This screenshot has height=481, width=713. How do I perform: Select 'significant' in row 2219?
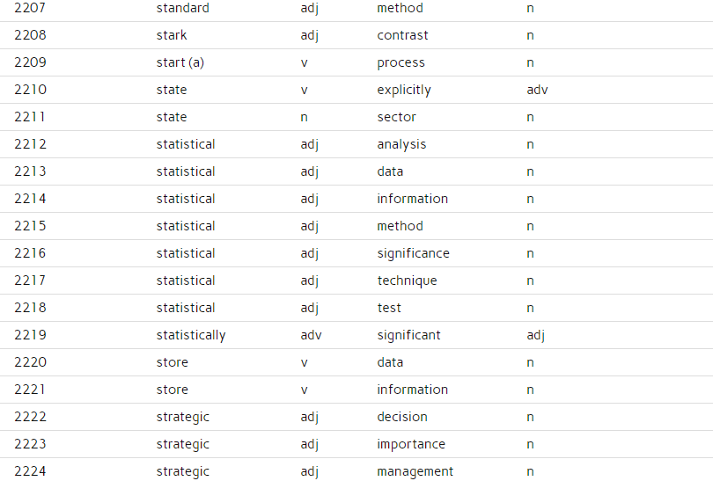pos(408,335)
